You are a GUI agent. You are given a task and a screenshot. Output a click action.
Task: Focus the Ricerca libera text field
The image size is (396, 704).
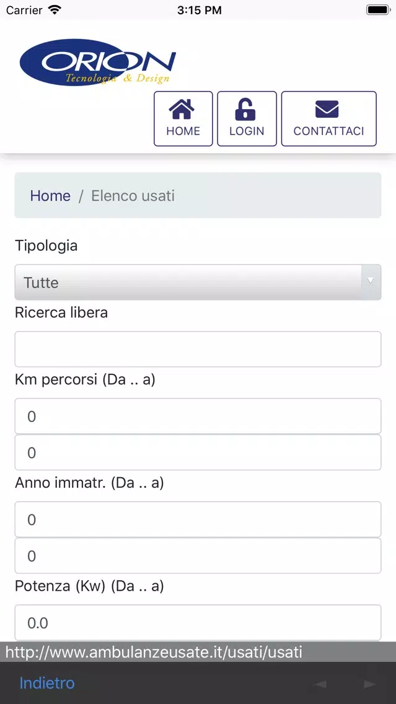coord(198,350)
